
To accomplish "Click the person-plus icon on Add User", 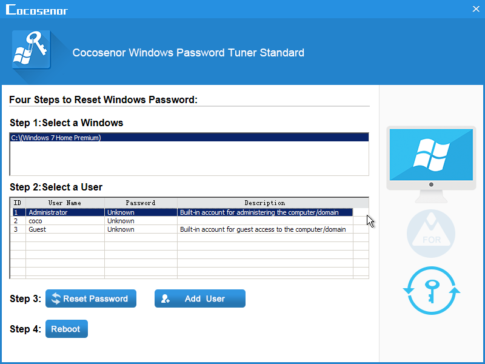I will [x=166, y=298].
